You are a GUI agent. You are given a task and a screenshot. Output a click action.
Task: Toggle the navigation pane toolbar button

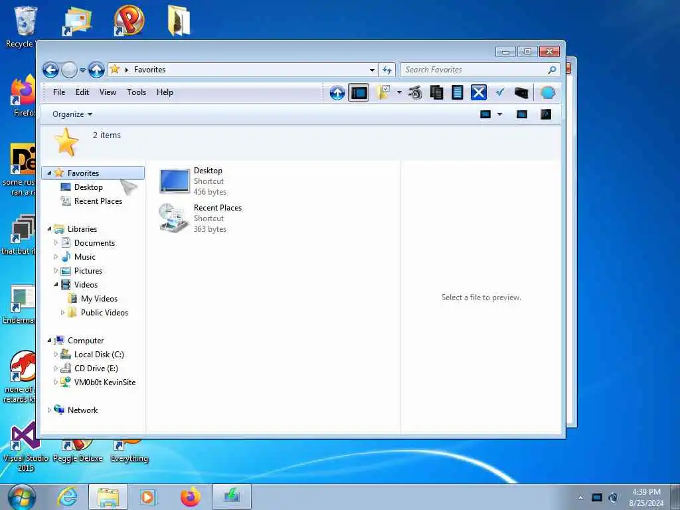[359, 92]
